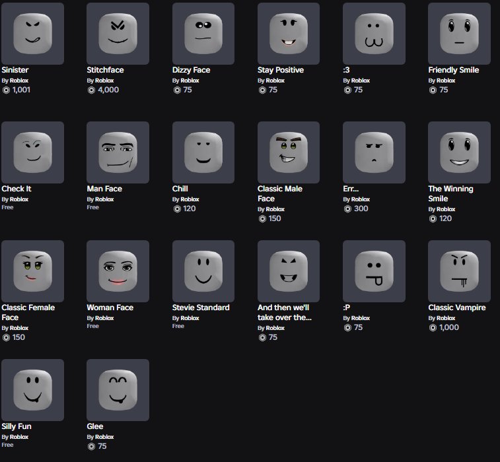This screenshot has width=500, height=462.
Task: Click the 120 price of The Winning Smile
Action: point(445,218)
